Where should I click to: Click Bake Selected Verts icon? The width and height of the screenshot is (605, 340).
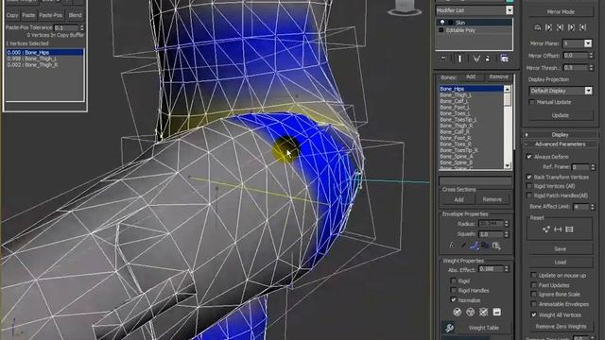pyautogui.click(x=496, y=312)
